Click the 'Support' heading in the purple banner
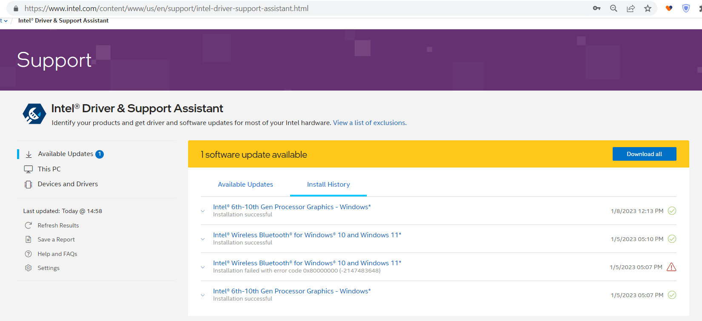Viewport: 702px width, 321px height. click(x=54, y=60)
